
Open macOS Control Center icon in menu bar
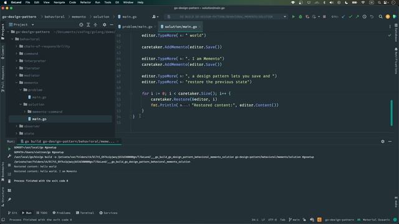[386, 2]
